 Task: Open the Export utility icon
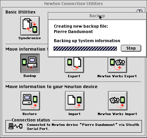click(x=74, y=65)
